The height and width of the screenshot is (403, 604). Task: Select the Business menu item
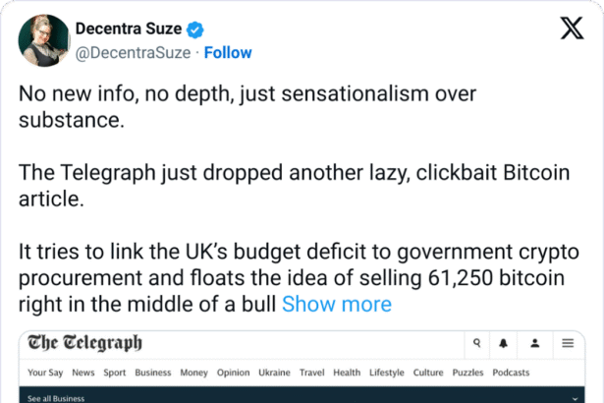[153, 373]
